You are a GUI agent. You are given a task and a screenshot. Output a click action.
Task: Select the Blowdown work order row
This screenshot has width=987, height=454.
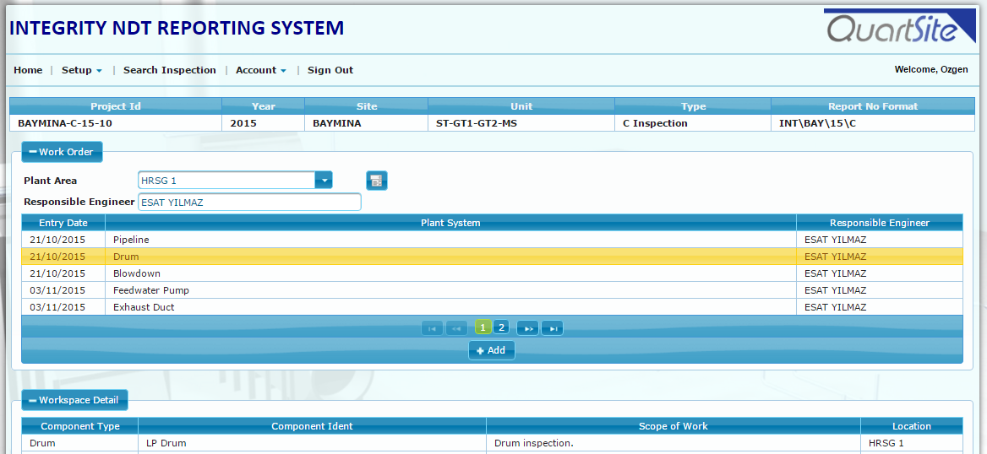coord(493,273)
